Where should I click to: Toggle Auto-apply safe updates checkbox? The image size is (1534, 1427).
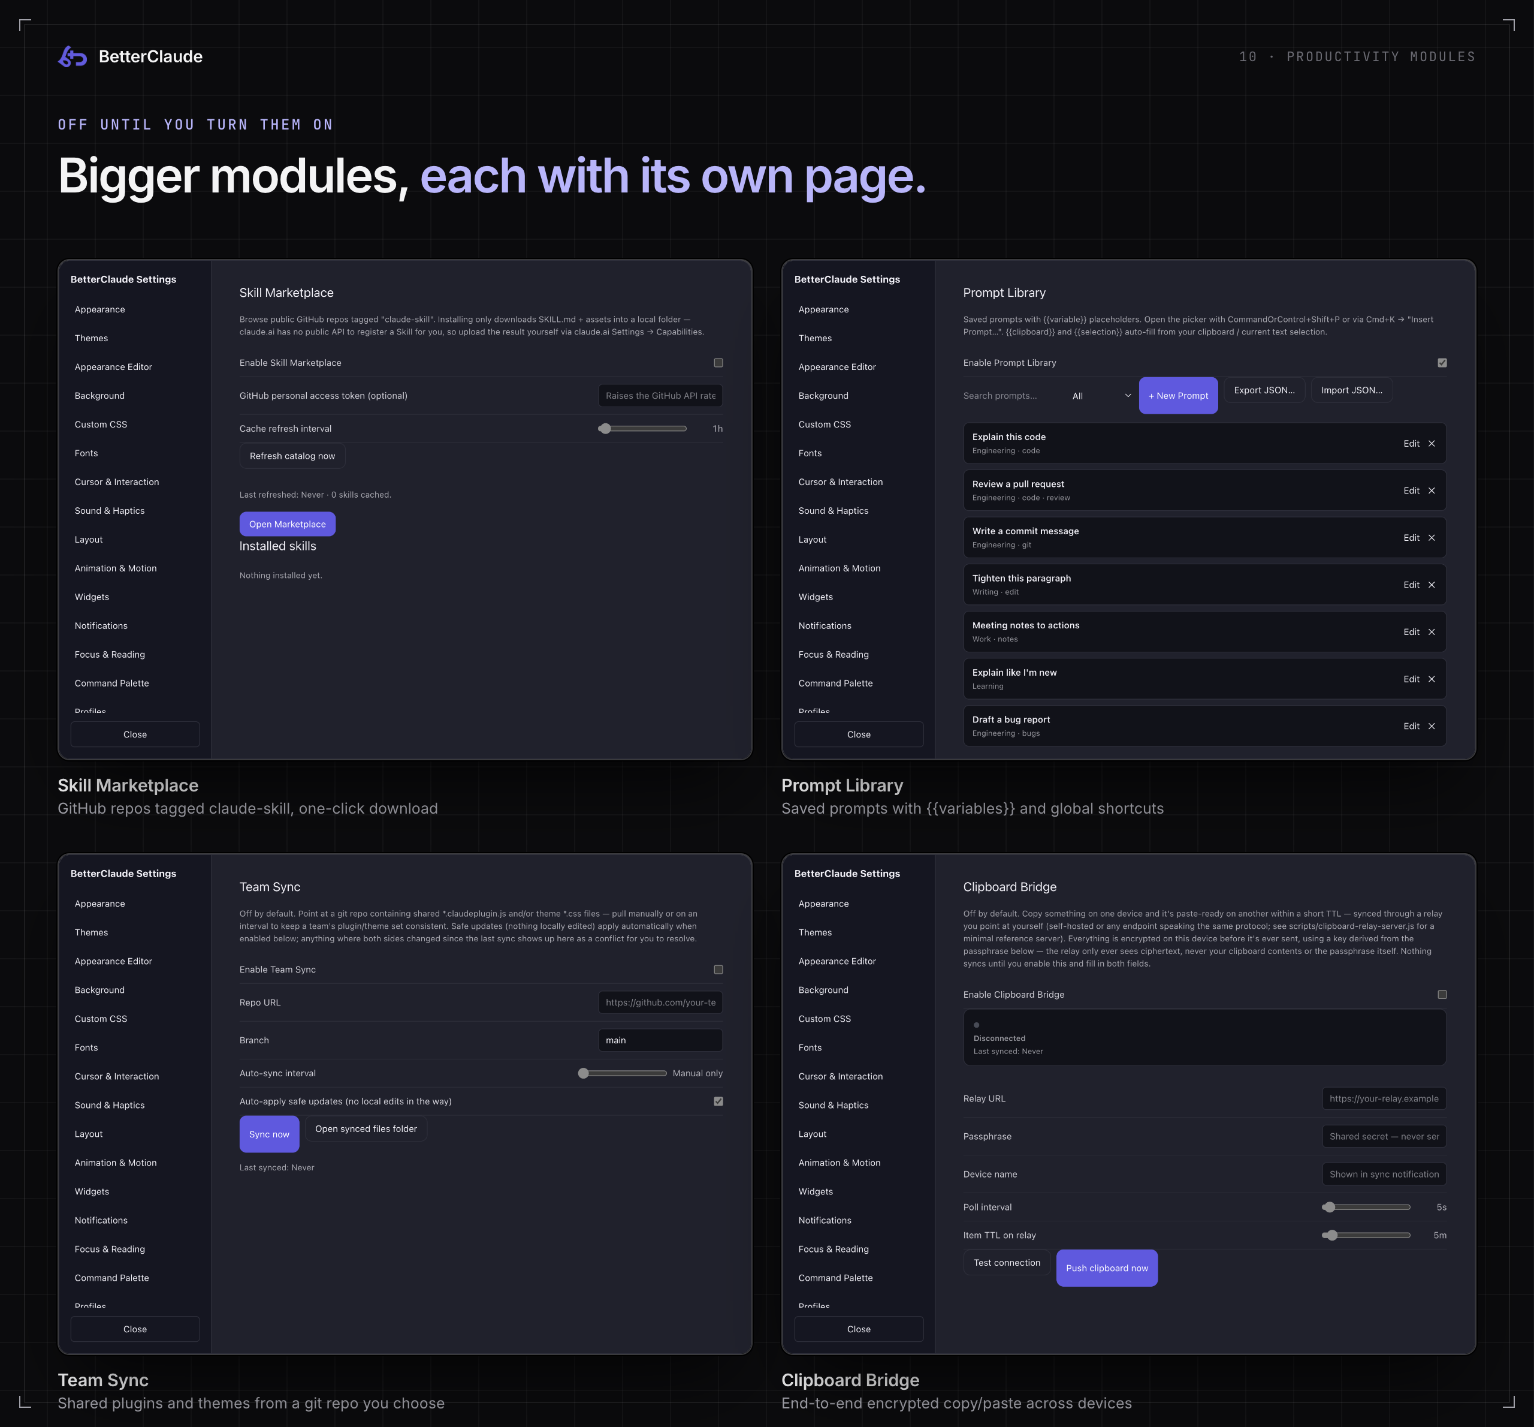718,1102
